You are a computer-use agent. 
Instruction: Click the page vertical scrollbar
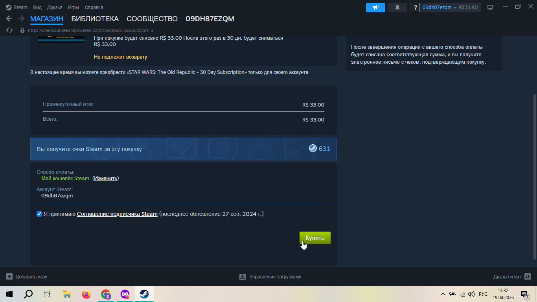534,177
